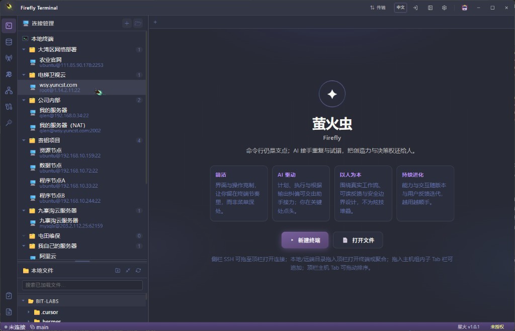Select the 程序节点A host
Screen dimensions: 515x331
(82, 183)
